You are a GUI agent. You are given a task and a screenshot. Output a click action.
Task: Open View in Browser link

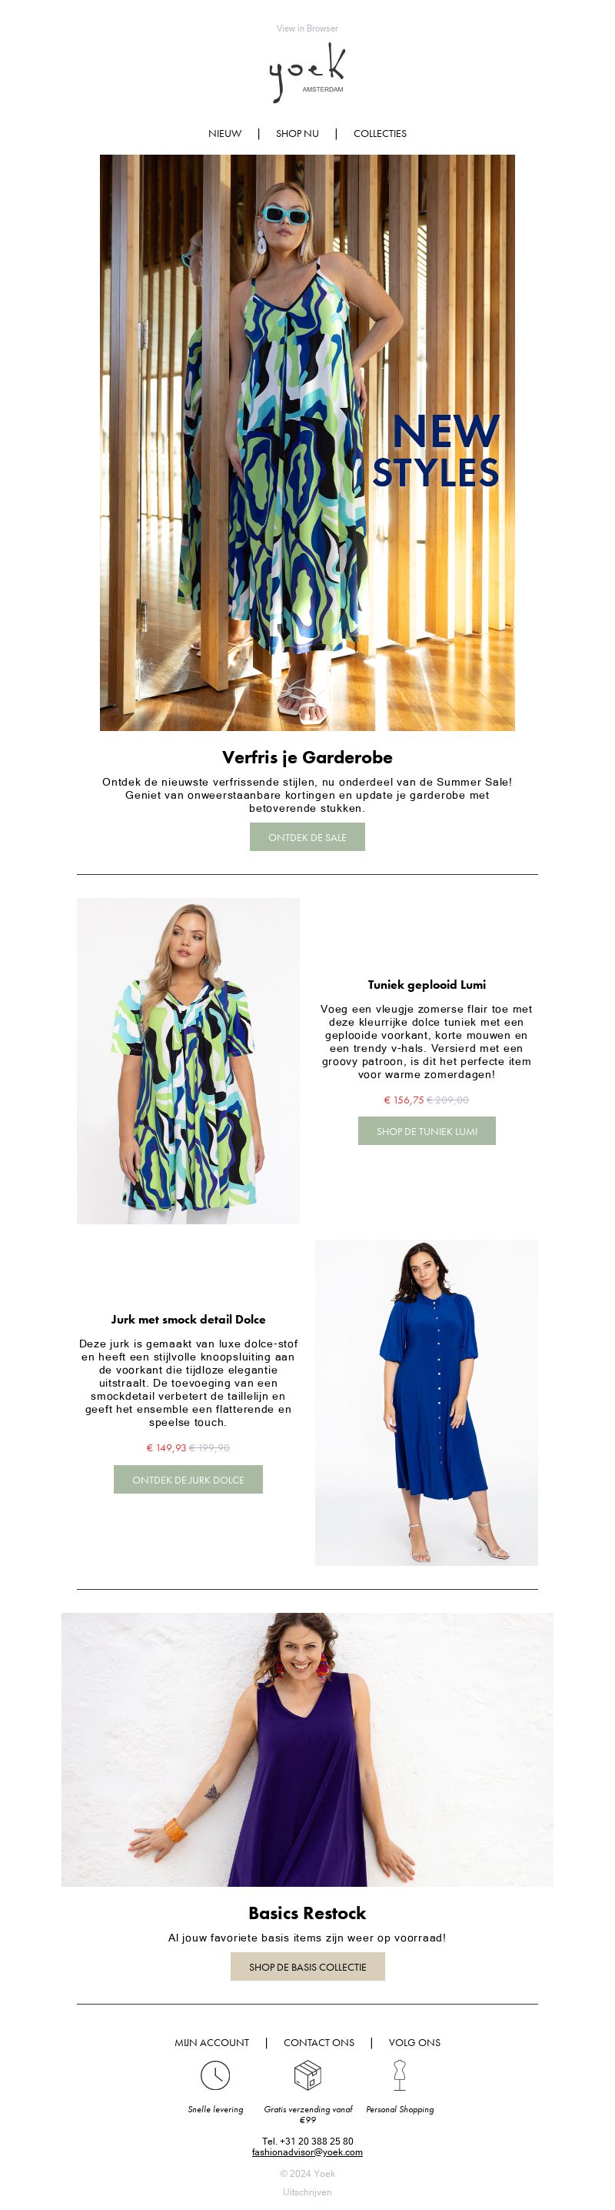(x=307, y=28)
